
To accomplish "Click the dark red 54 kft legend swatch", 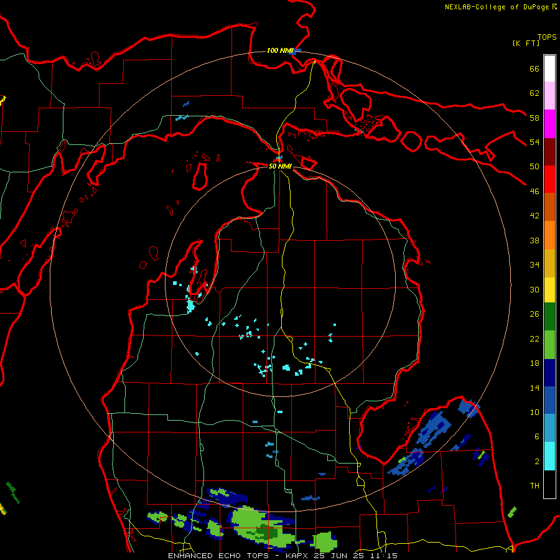I will (549, 152).
